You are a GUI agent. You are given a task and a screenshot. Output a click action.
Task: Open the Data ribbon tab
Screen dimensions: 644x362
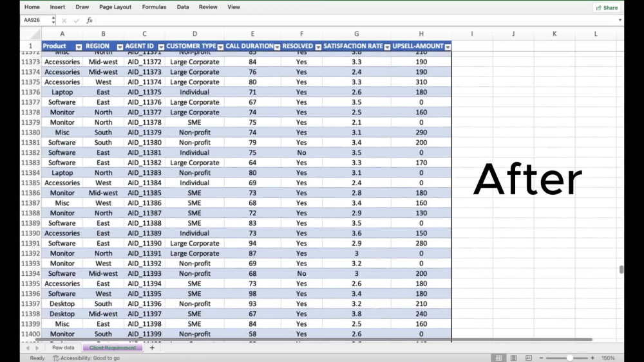(183, 7)
